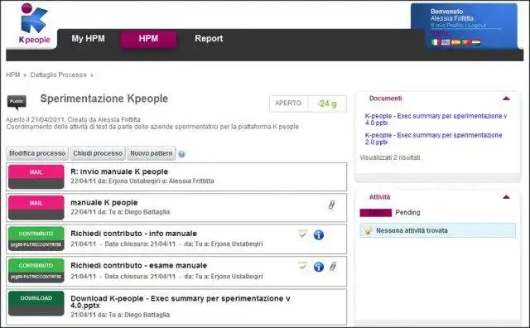Switch language to Portuguese flag
Screen dimensions: 530x328
(x=466, y=42)
